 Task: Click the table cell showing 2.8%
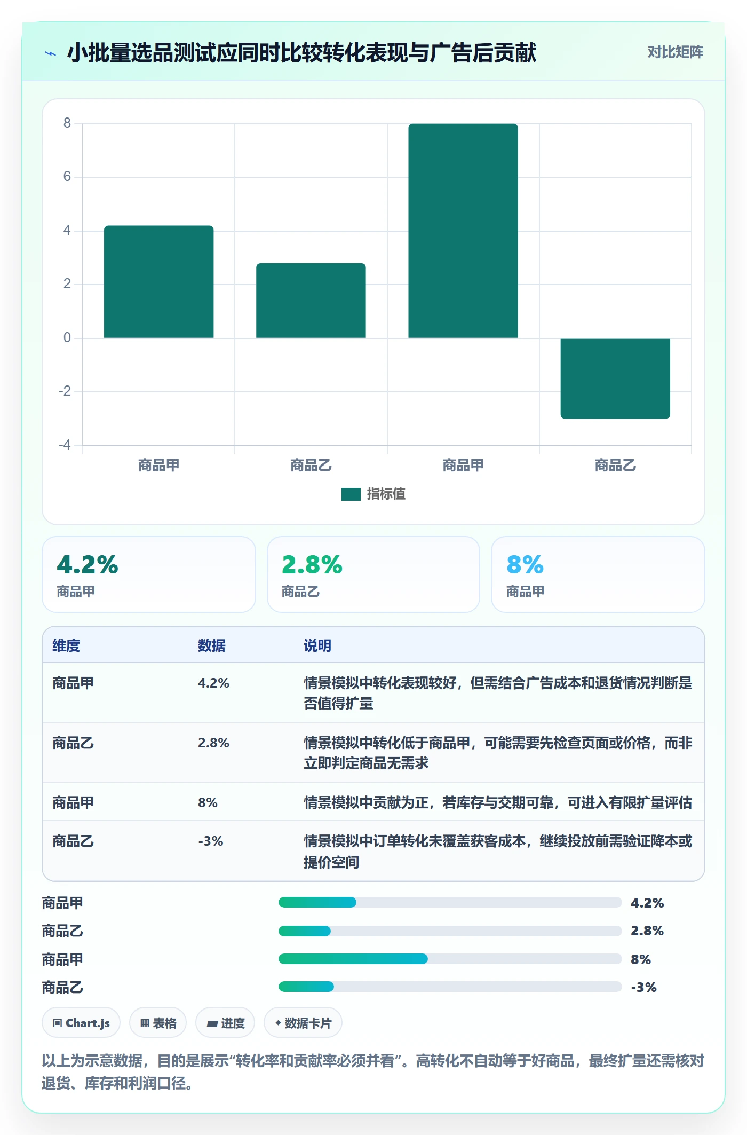tap(213, 743)
